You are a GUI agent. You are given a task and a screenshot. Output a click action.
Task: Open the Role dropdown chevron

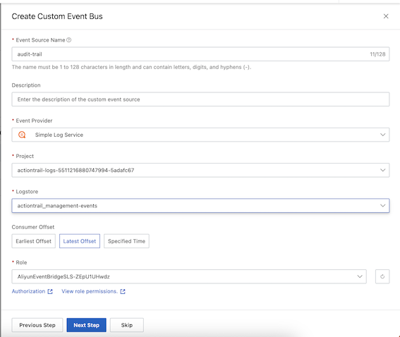360,276
